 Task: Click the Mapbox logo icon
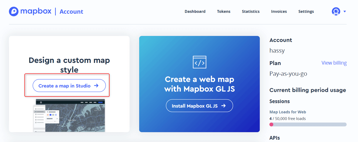tap(14, 11)
